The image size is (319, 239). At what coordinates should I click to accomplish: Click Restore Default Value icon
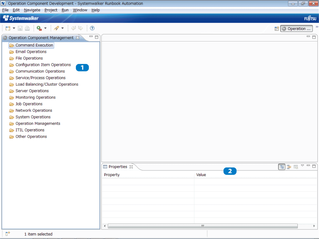pyautogui.click(x=296, y=167)
